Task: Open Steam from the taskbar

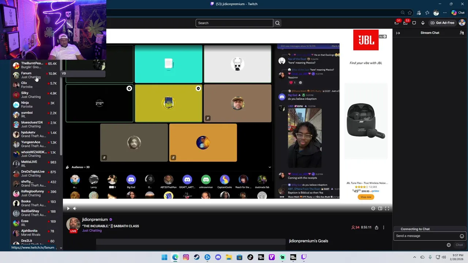Action: tap(197, 257)
